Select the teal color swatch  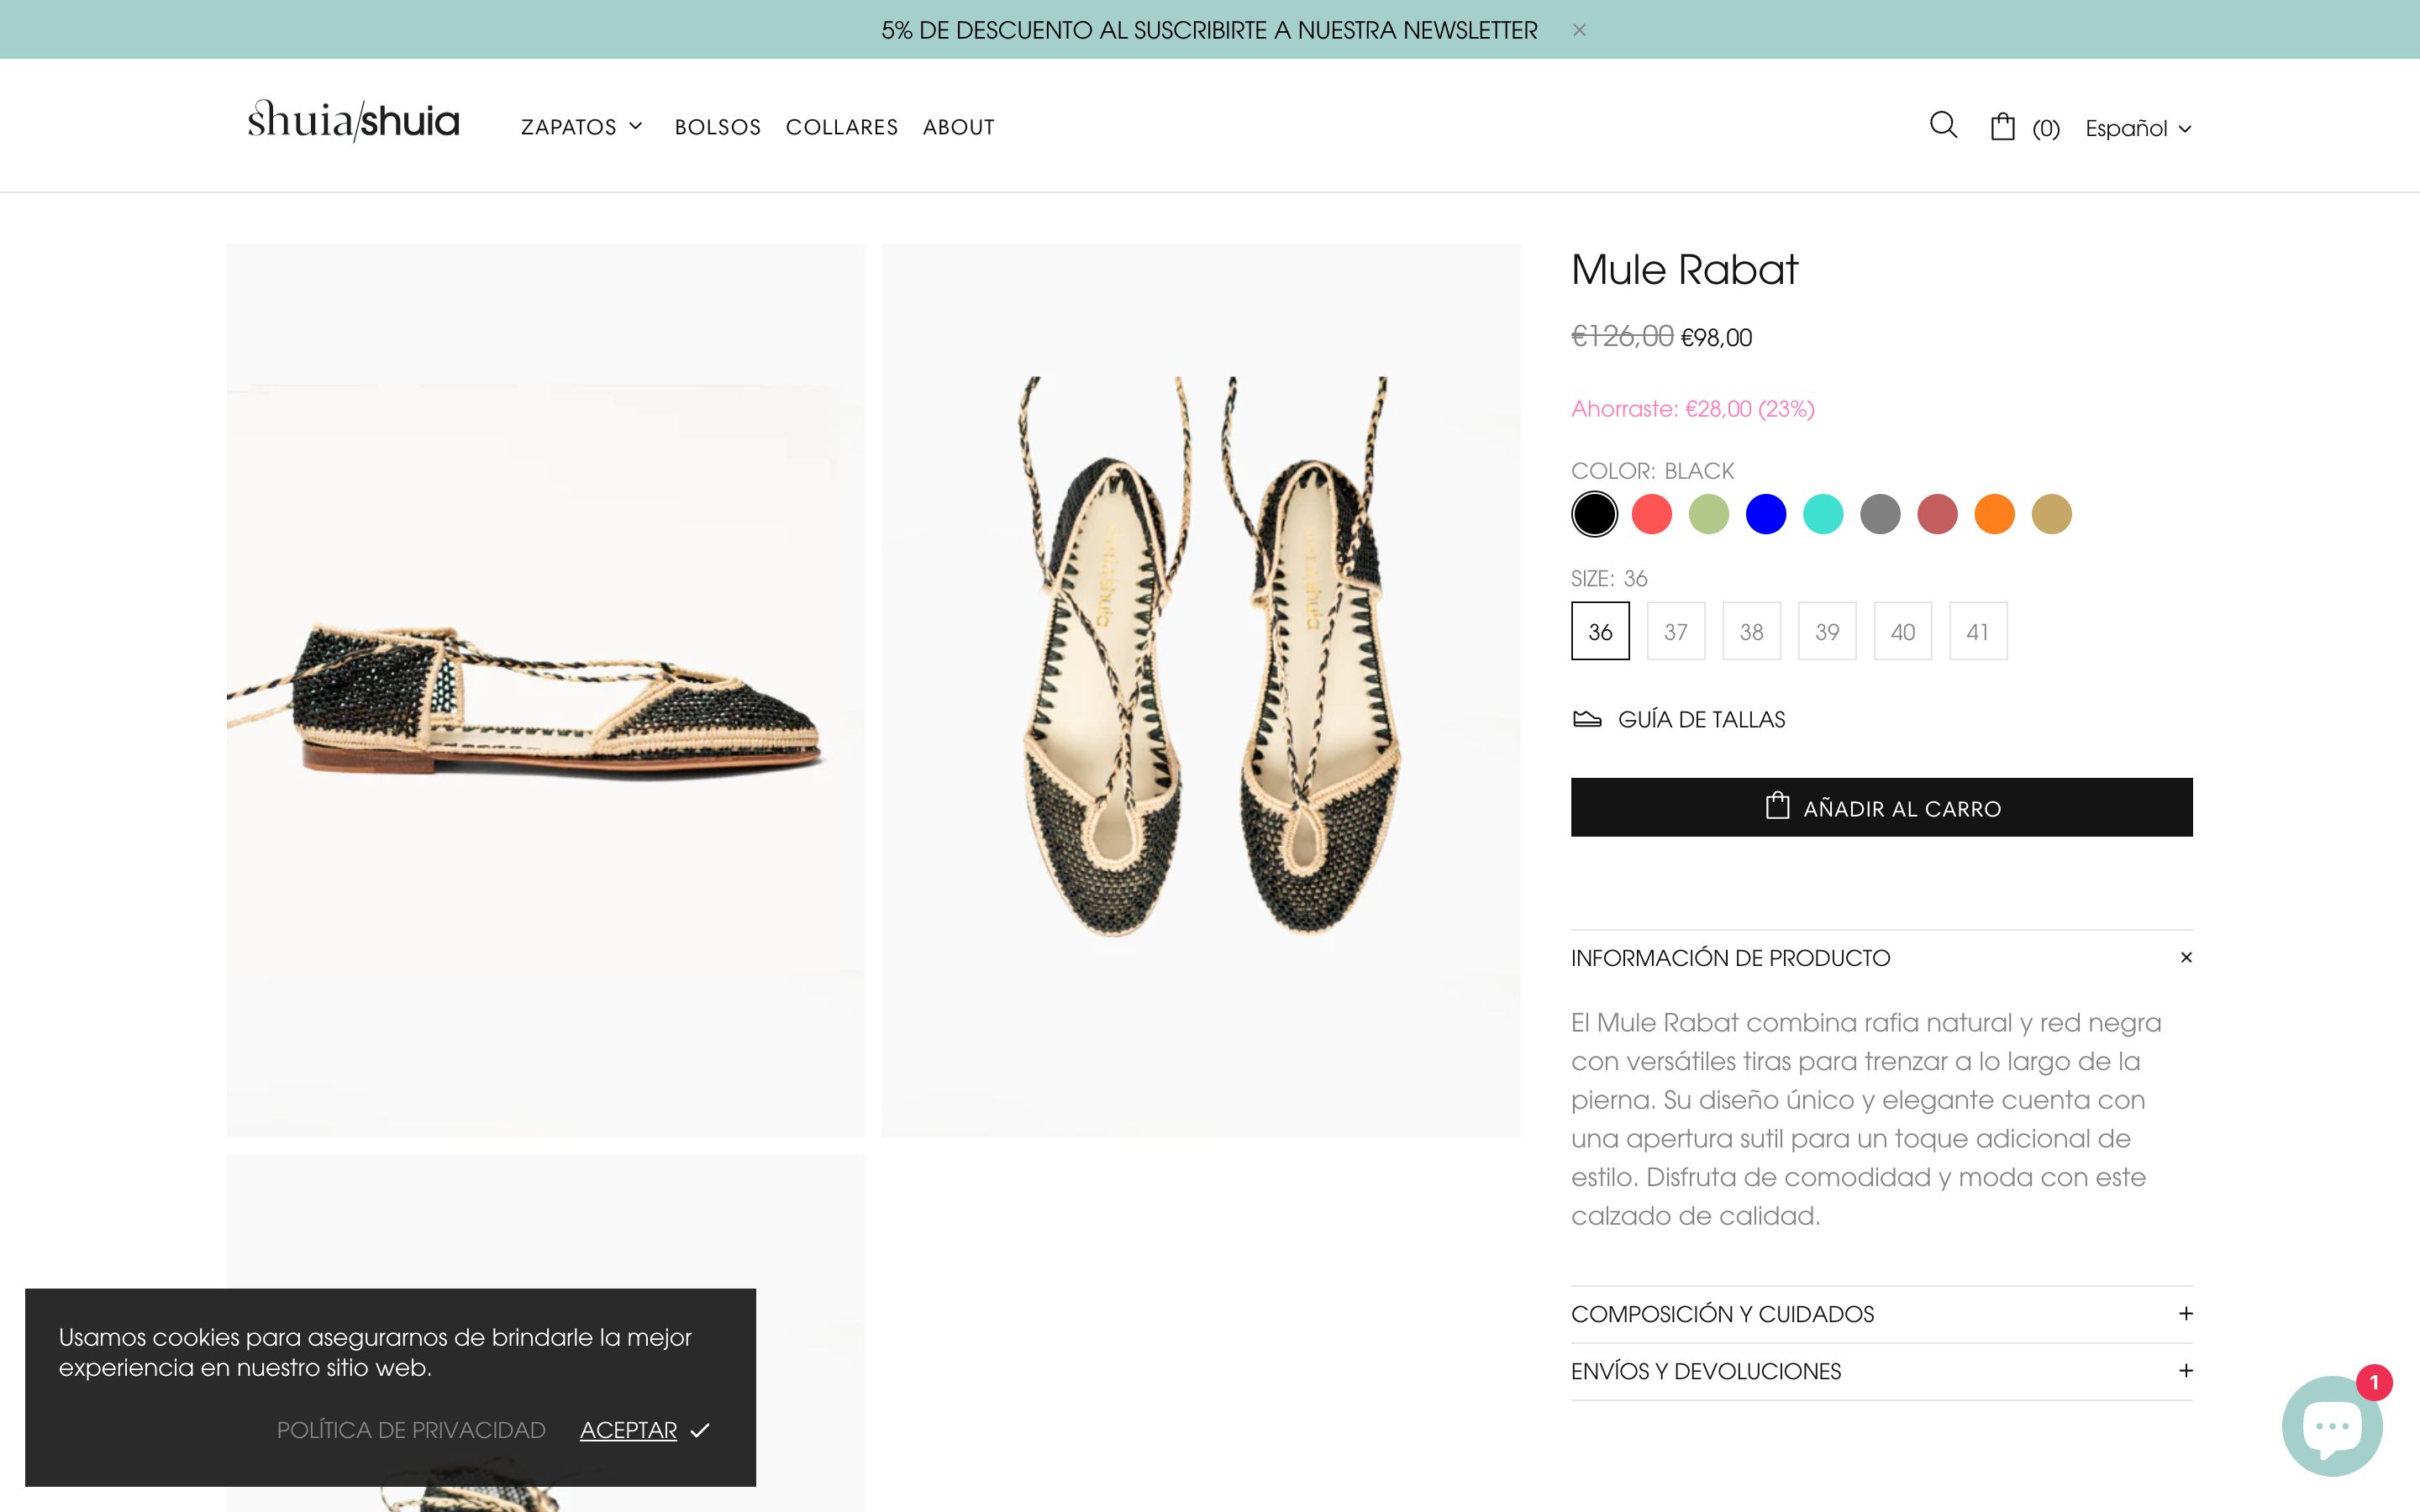pyautogui.click(x=1824, y=513)
